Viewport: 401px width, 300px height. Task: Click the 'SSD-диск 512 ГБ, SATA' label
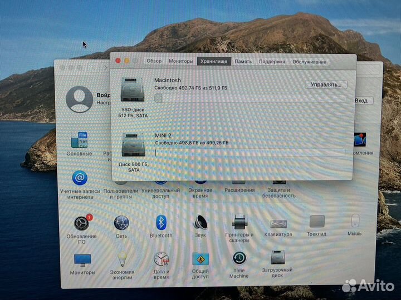133,112
